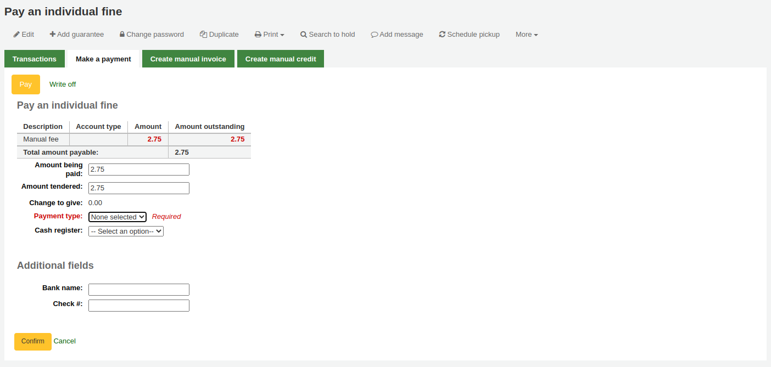Click inside the Bank name field
The width and height of the screenshot is (771, 367).
click(138, 289)
